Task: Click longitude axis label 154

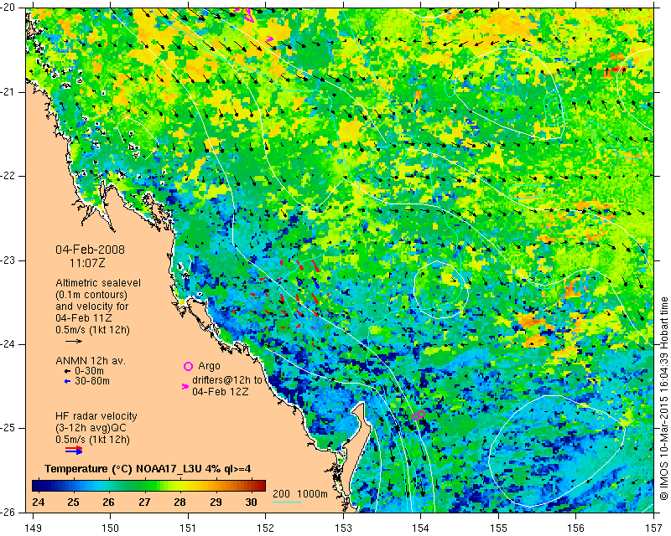Action: (421, 528)
